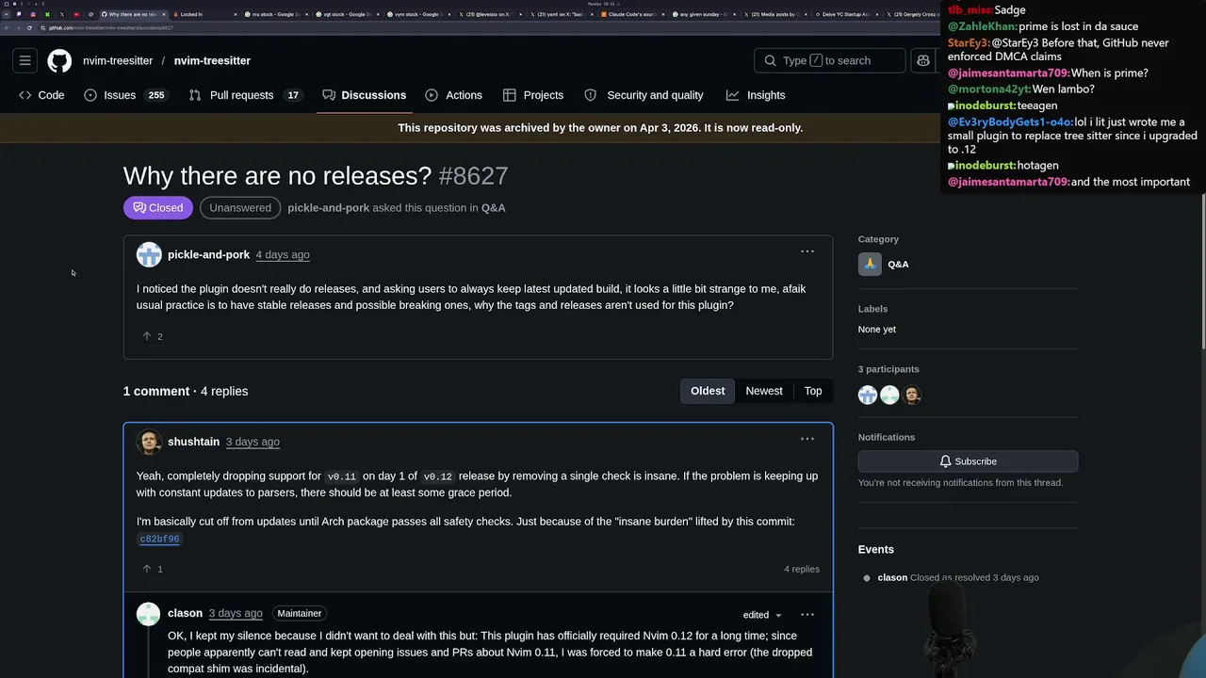Switch to the Code tab
The width and height of the screenshot is (1206, 678).
tap(41, 95)
